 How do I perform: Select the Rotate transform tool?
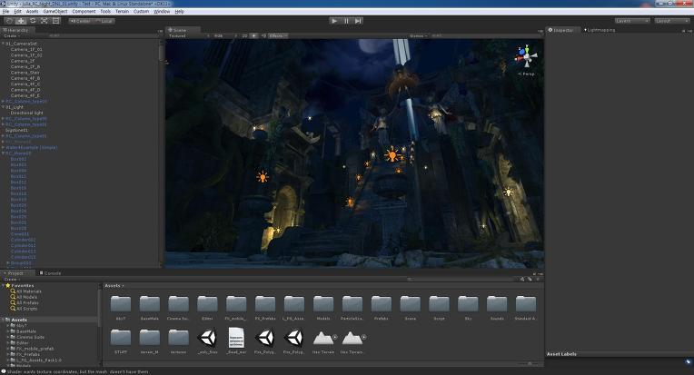click(x=33, y=21)
